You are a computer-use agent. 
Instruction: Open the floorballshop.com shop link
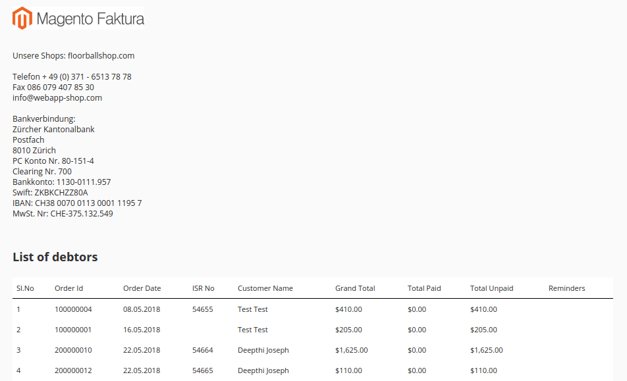coord(101,56)
